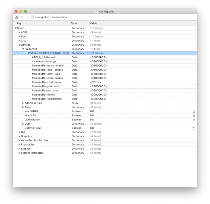
Task: Expand the ACPI dictionary
Action: point(20,32)
